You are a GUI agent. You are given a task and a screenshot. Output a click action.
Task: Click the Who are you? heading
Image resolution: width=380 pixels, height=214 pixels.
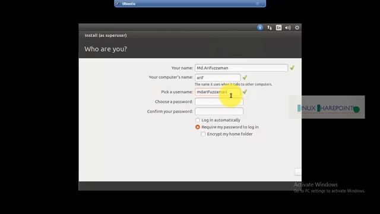tap(106, 49)
